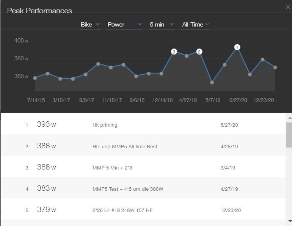The image size is (292, 226).
Task: Click chart marker labeled 3
Action: [x=174, y=52]
